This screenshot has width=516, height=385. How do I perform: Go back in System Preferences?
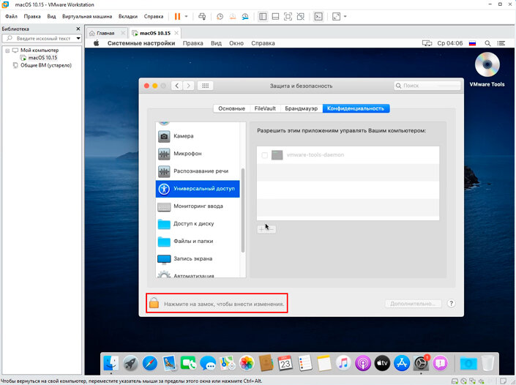click(176, 86)
